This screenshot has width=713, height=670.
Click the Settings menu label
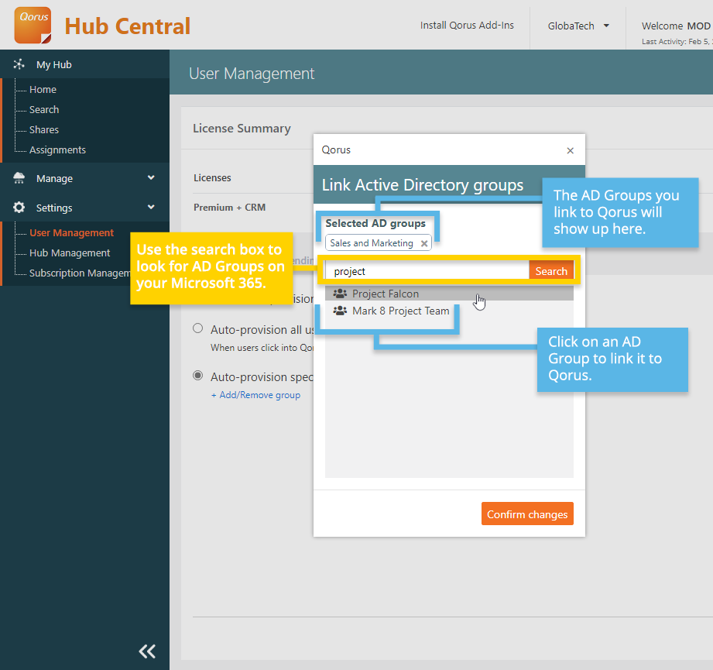click(54, 208)
